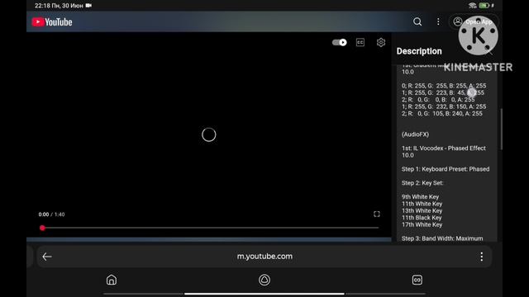Select the "0; R: 255, G: 255, B: 255" row
The width and height of the screenshot is (529, 297).
coord(444,86)
